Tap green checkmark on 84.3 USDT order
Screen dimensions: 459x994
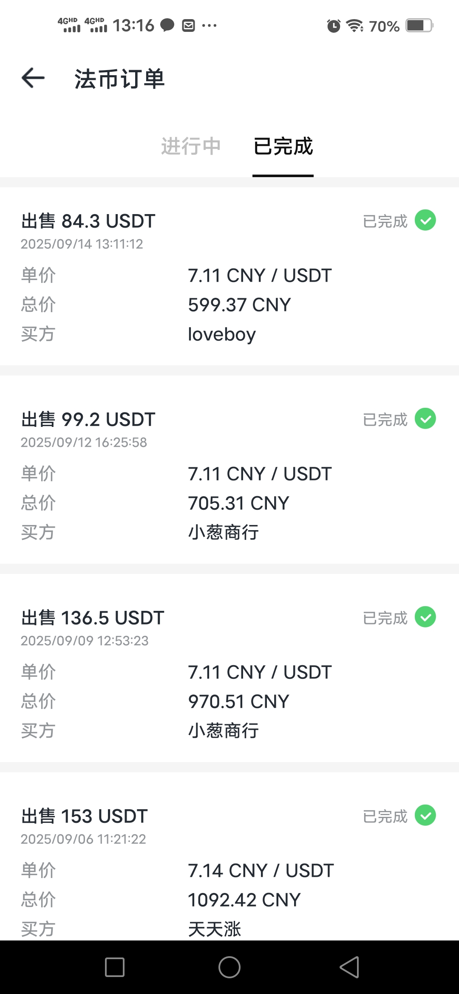point(425,220)
